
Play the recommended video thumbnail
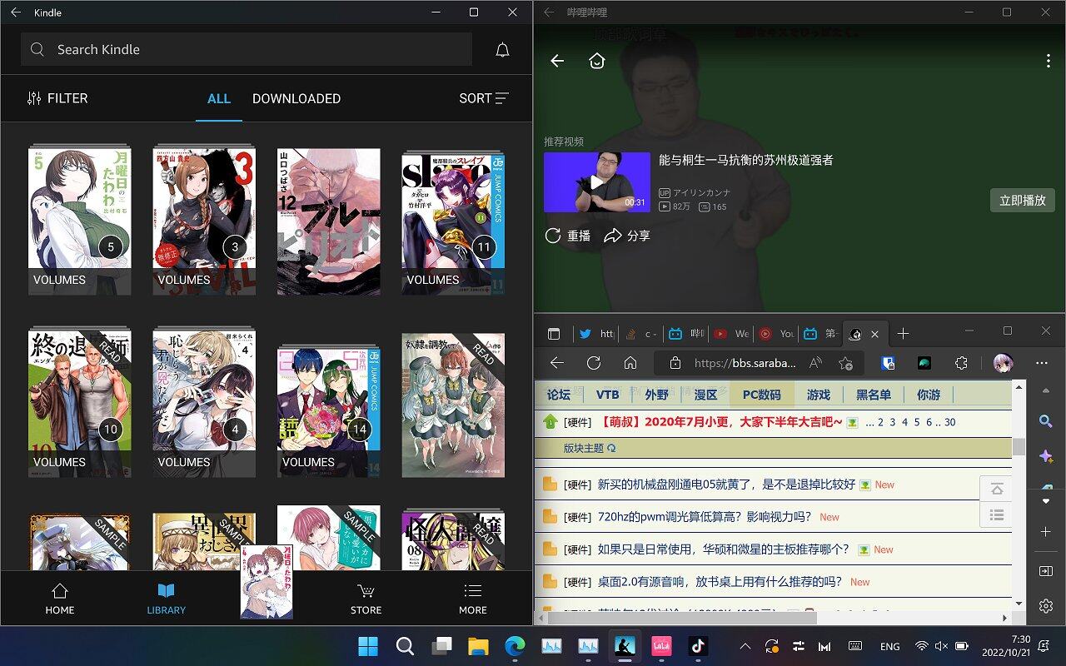[597, 182]
